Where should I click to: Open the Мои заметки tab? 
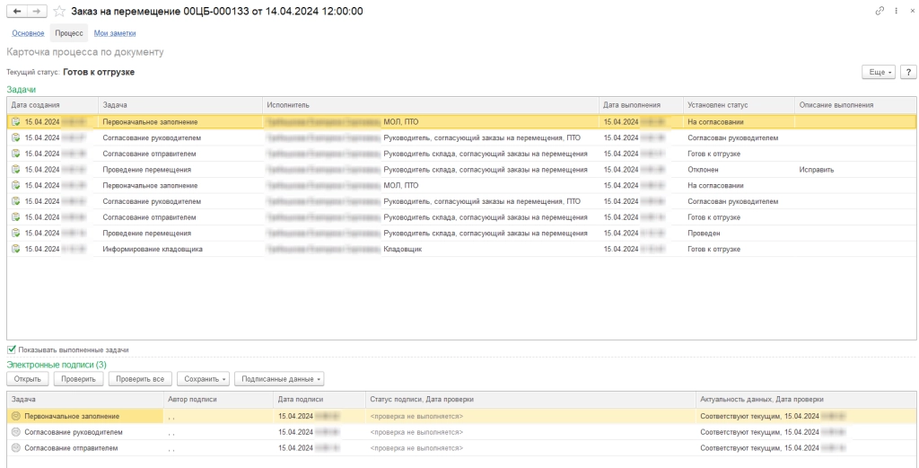pyautogui.click(x=115, y=33)
